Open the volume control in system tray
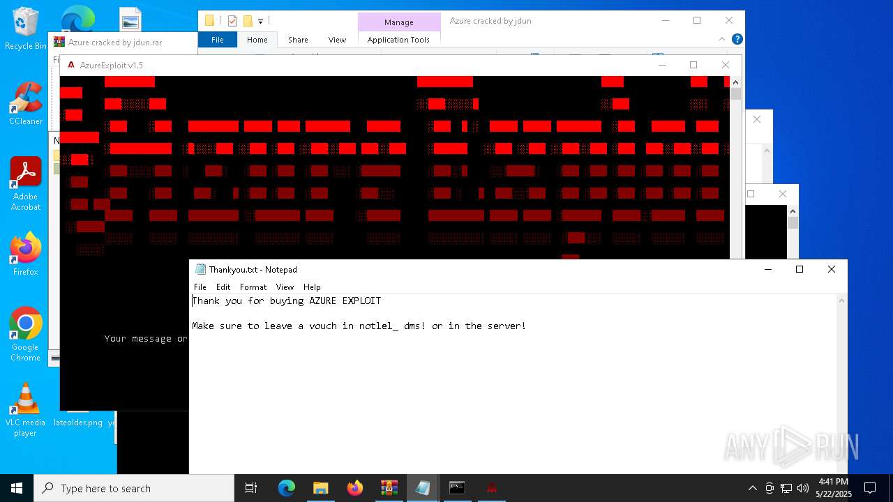This screenshot has width=893, height=502. (x=802, y=488)
